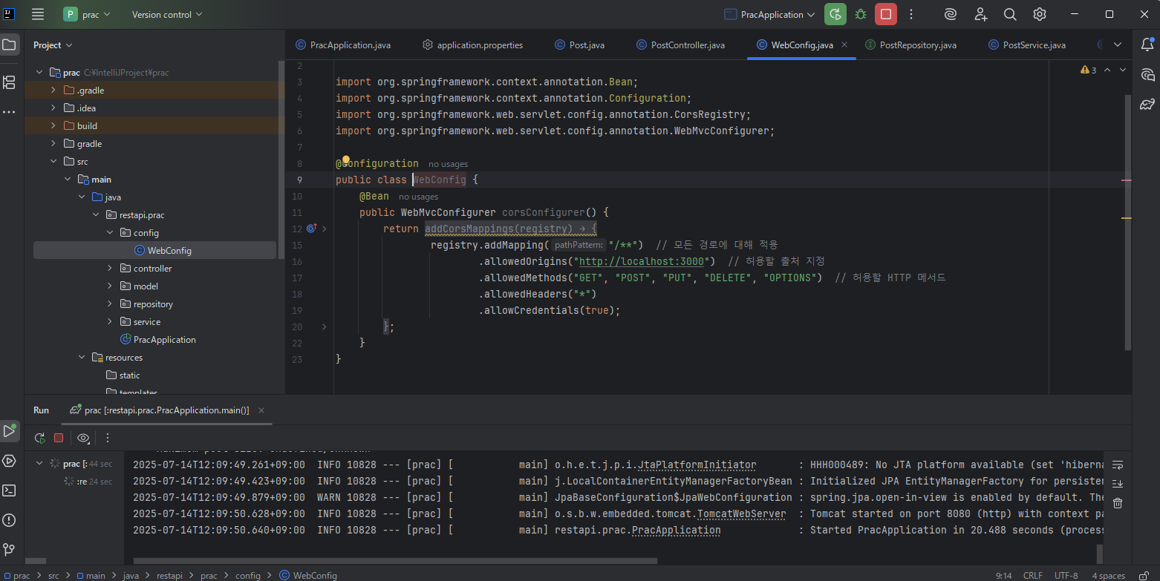Viewport: 1160px width, 581px height.
Task: Select WebConfig file in project tree
Action: pyautogui.click(x=154, y=251)
